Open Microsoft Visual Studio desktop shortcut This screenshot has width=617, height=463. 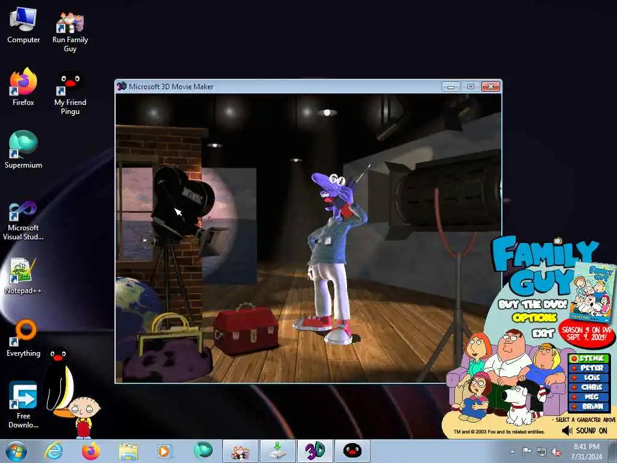[x=23, y=221]
